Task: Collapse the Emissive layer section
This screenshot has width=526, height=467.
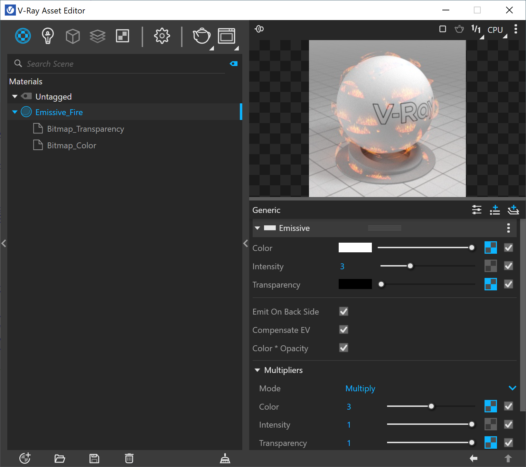Action: (x=257, y=228)
